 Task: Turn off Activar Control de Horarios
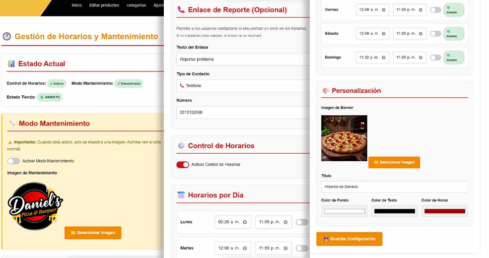click(183, 165)
